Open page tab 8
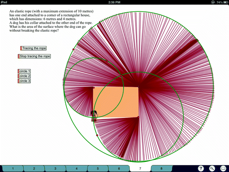The image size is (229, 172). point(162,169)
